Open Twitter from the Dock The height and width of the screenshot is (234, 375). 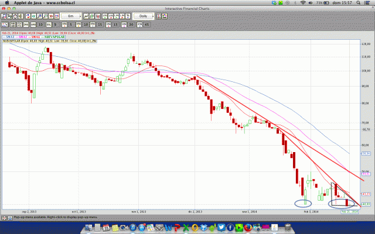coord(221,228)
